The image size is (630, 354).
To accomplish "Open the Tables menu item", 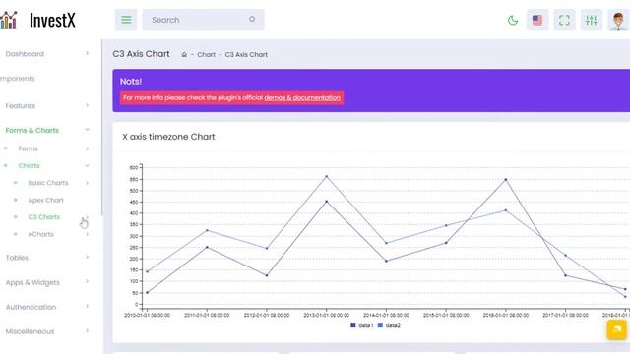I will pyautogui.click(x=17, y=258).
